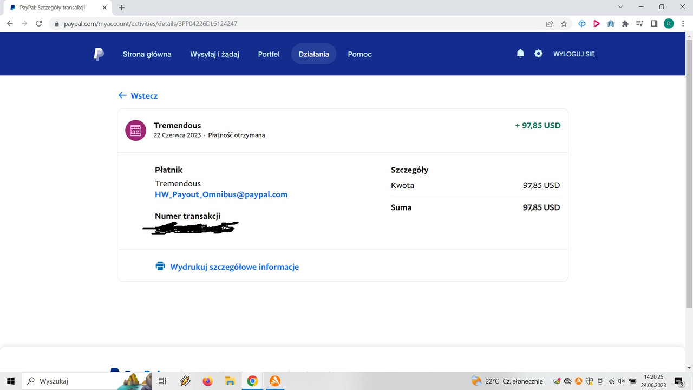Click the OneDrive cloud tray icon
The image size is (693, 390).
(567, 381)
